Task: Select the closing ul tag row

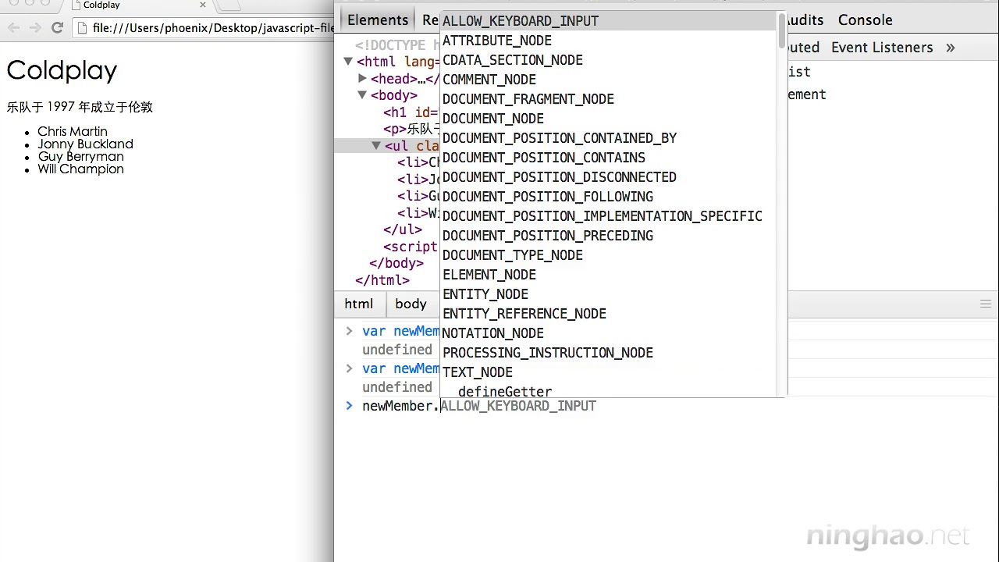Action: 402,229
